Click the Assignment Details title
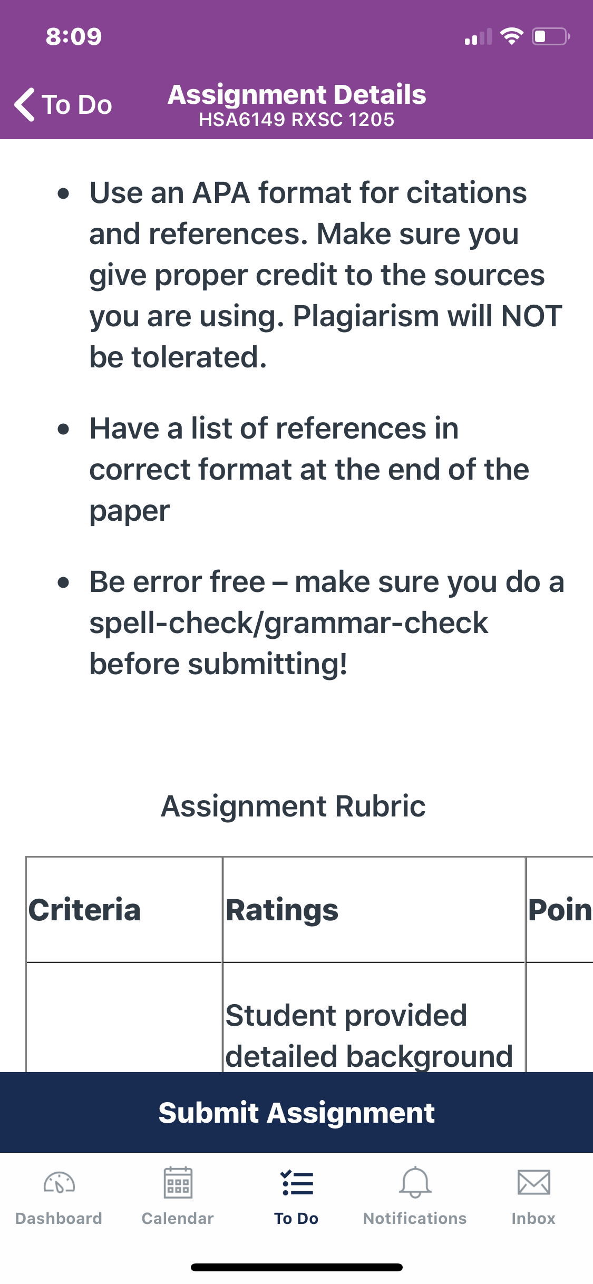 [x=297, y=94]
